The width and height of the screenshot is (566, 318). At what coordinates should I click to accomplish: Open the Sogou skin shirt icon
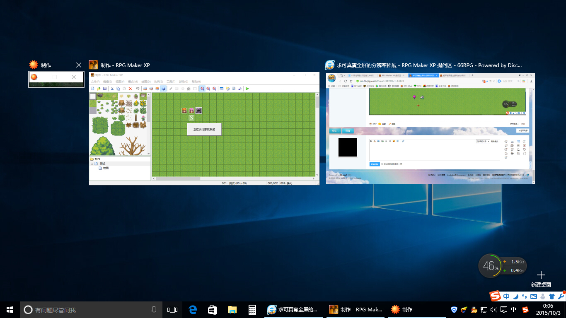click(x=551, y=296)
